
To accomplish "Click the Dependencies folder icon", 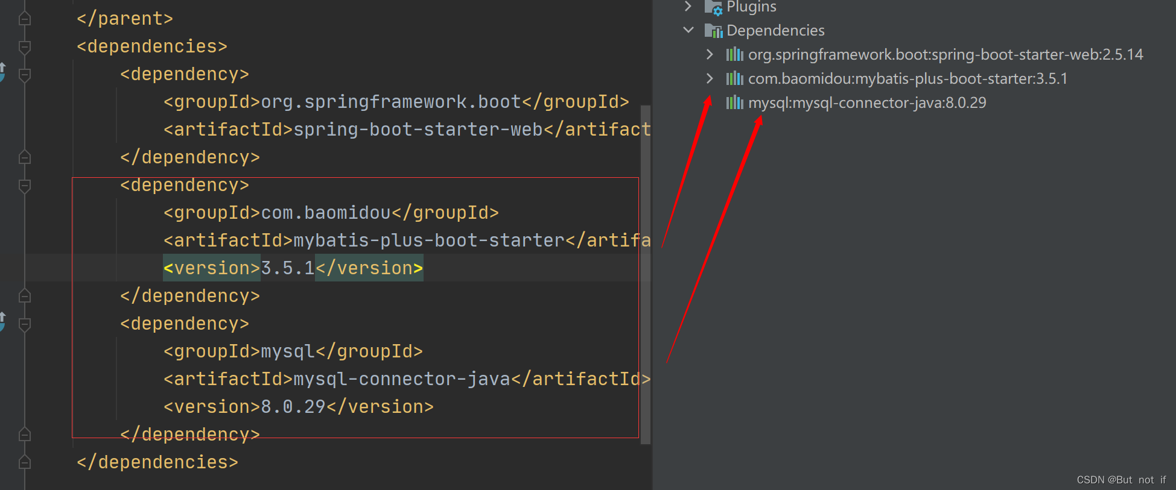I will 713,31.
